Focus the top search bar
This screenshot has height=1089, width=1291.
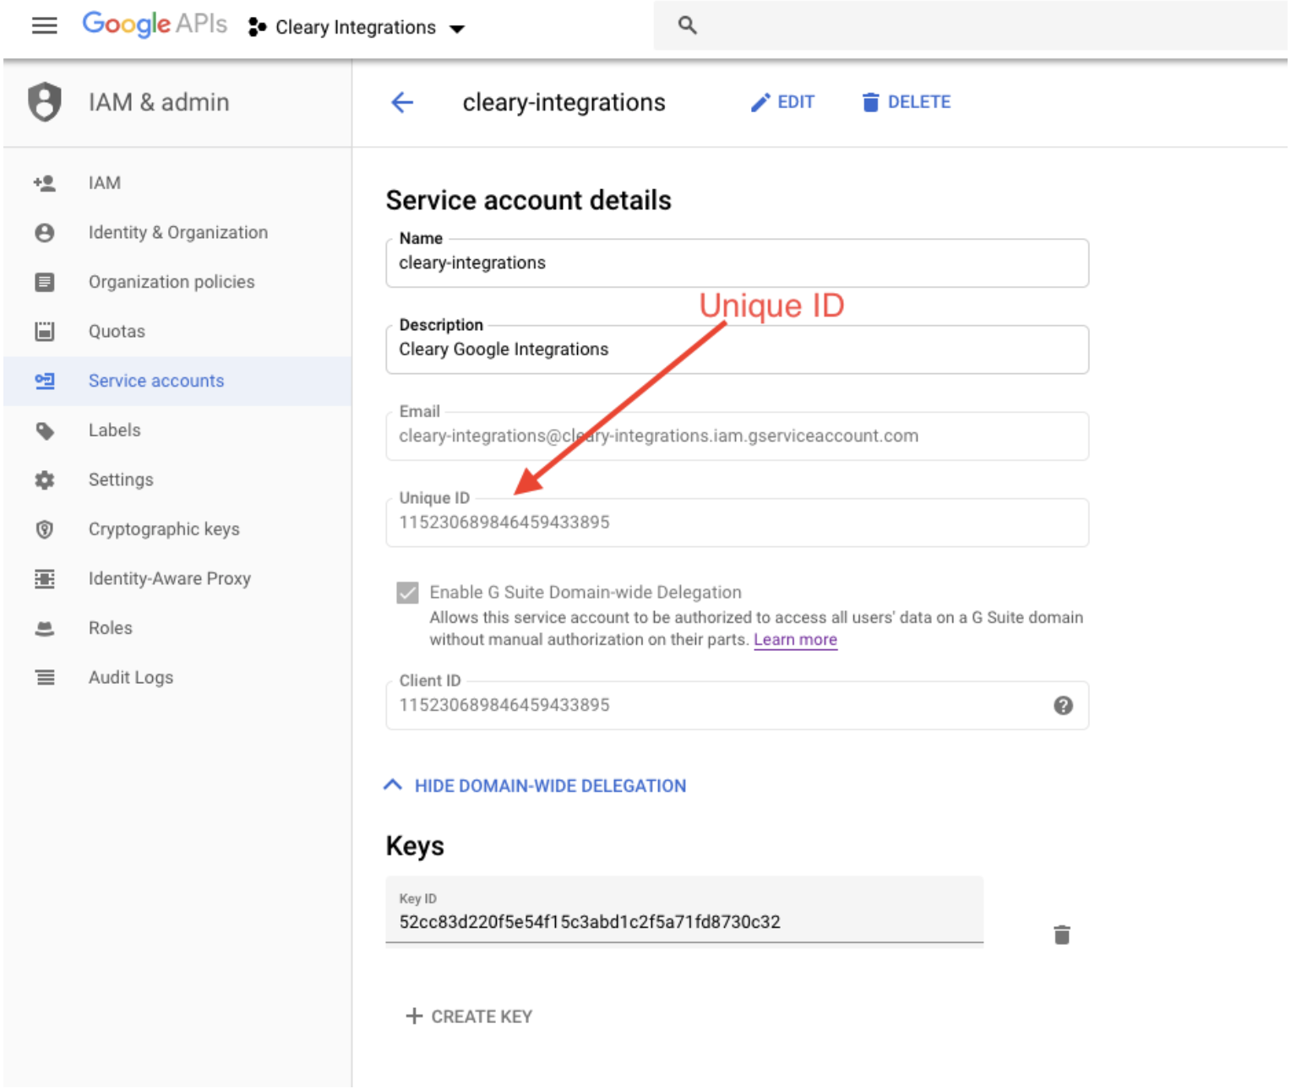tap(970, 25)
